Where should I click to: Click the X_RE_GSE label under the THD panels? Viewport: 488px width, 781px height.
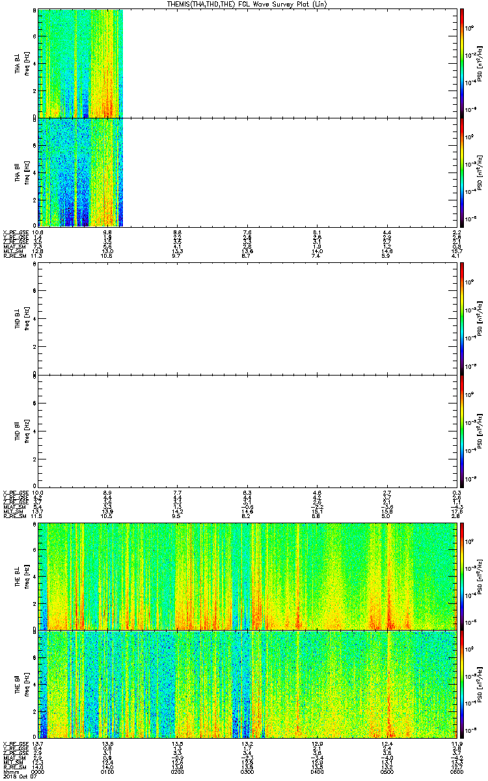pos(15,493)
